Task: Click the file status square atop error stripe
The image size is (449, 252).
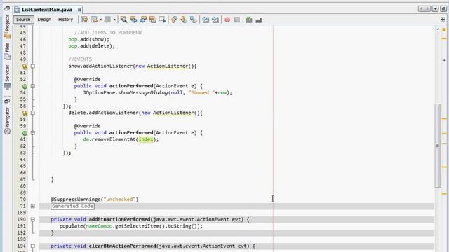Action: [x=444, y=29]
